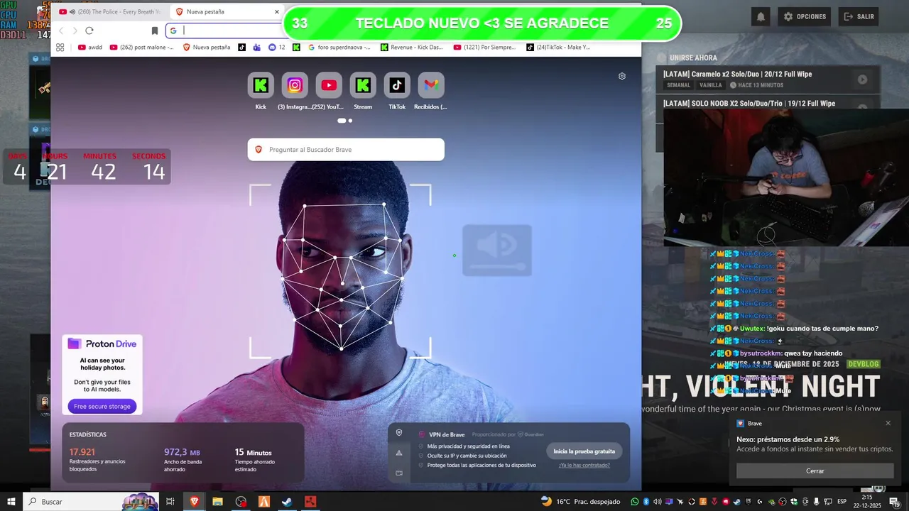Open the Stream shortcut tile
Screen dimensions: 909x511
(363, 85)
